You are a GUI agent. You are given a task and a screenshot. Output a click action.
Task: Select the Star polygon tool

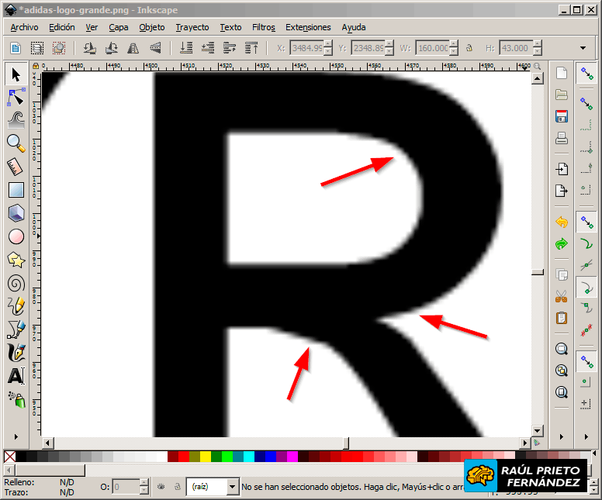tap(16, 260)
